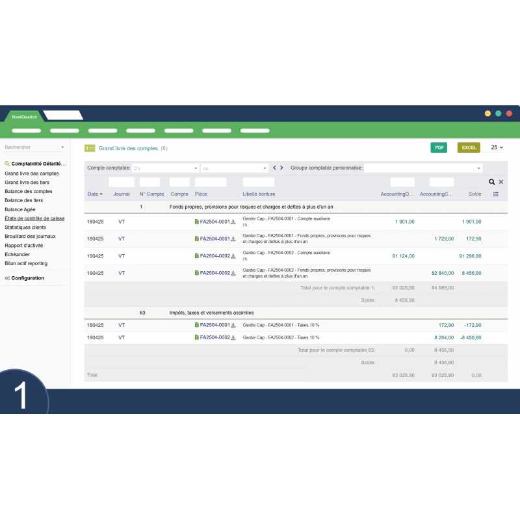
Task: Click the right chevron beside the account range filter
Action: point(281,168)
